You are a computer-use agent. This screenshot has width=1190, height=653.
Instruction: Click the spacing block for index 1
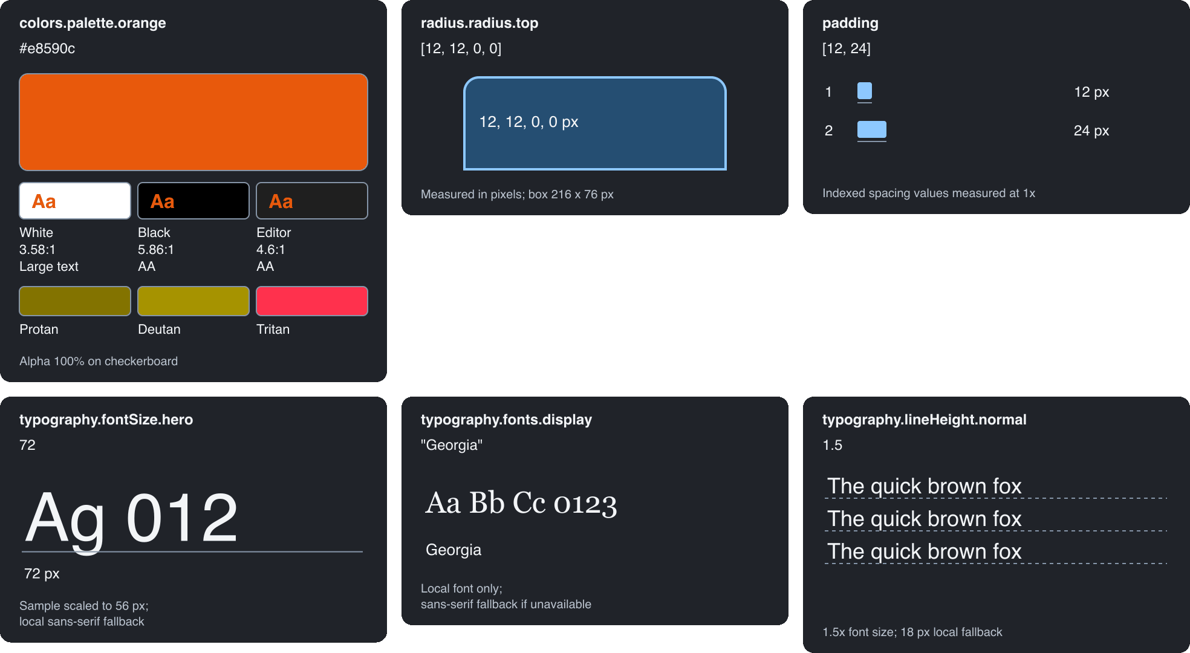pos(865,91)
